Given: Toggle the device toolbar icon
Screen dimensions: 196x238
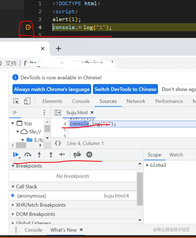Looking at the screenshot, I should pos(27,101).
